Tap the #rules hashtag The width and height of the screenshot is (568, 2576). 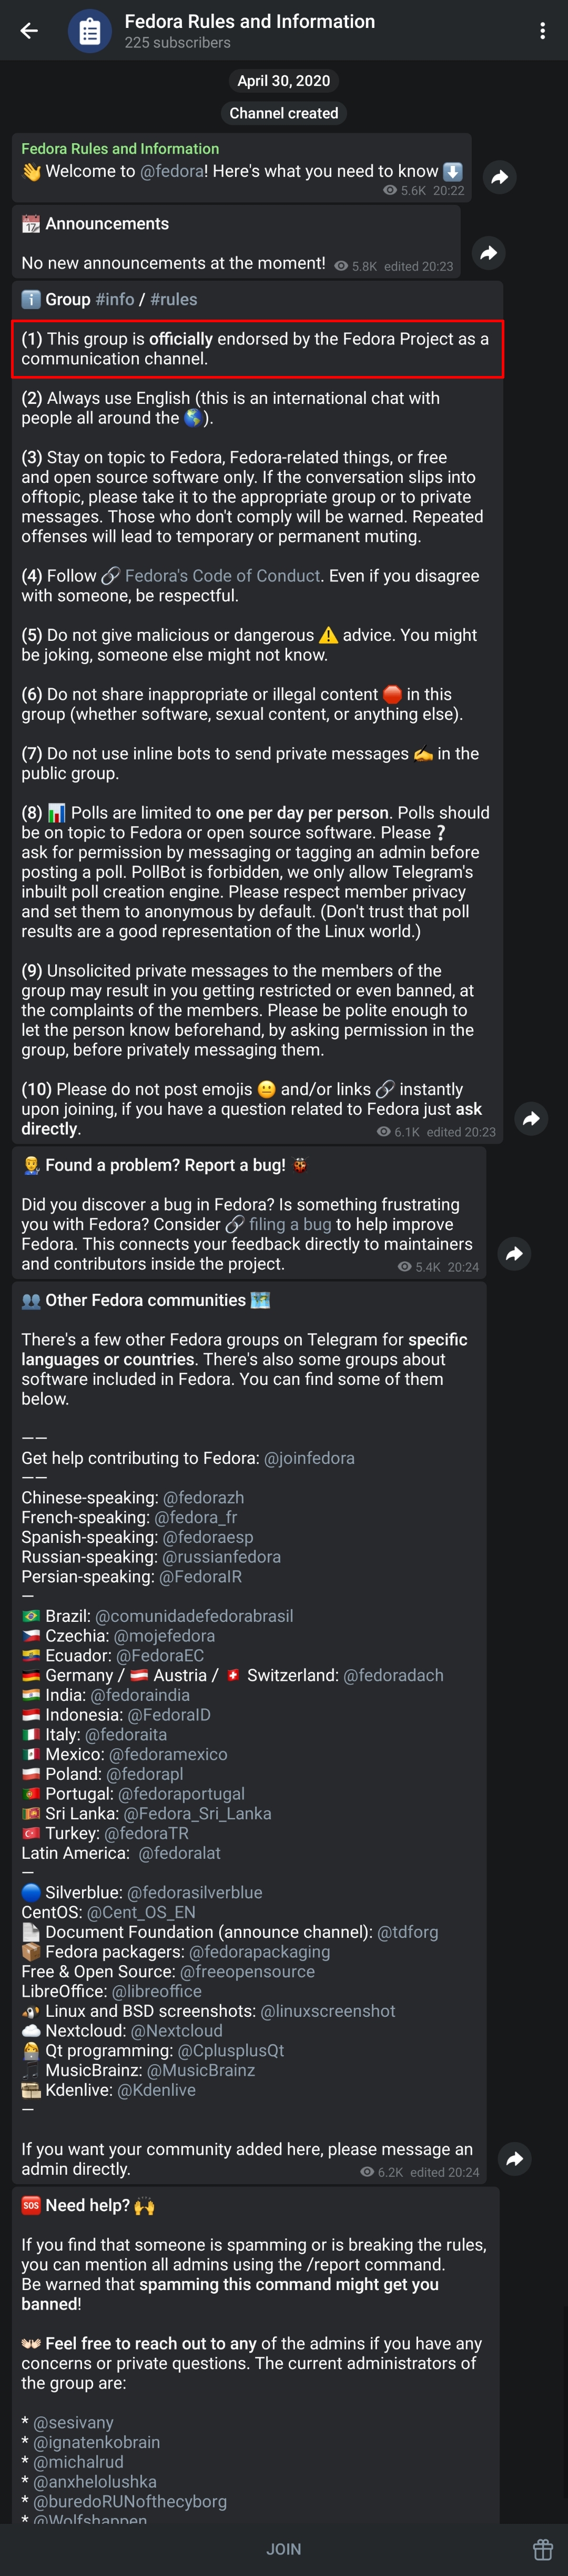tap(174, 299)
